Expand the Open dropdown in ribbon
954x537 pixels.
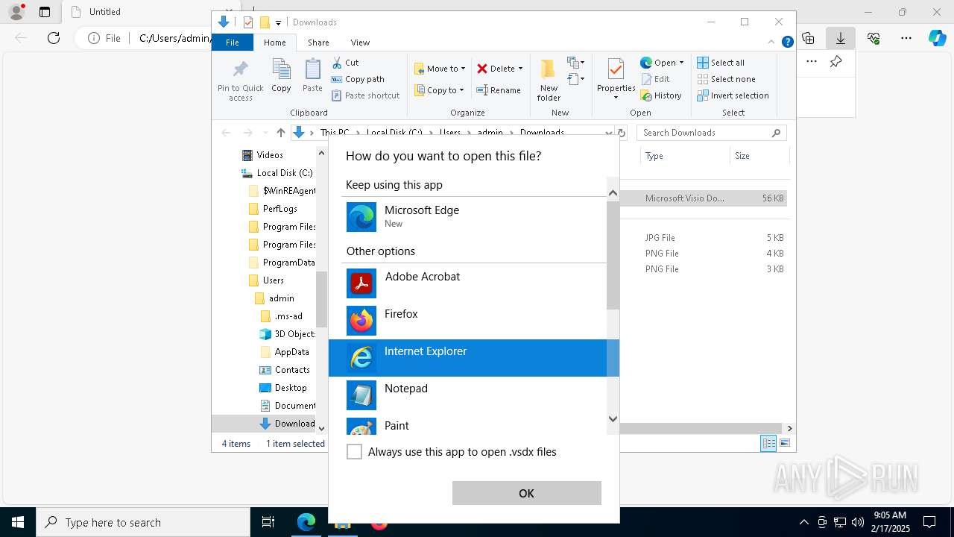[x=681, y=63]
